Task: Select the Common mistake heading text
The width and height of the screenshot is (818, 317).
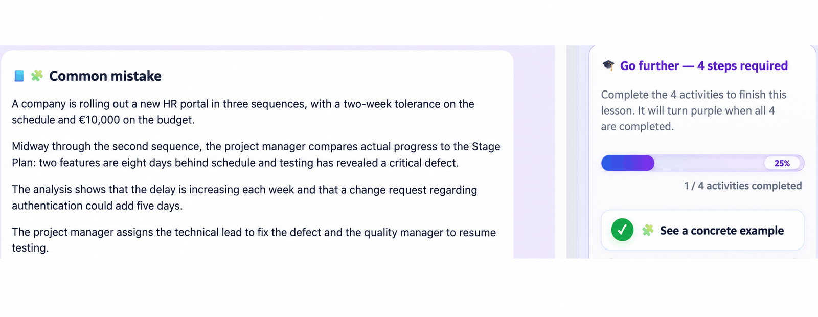Action: click(105, 76)
